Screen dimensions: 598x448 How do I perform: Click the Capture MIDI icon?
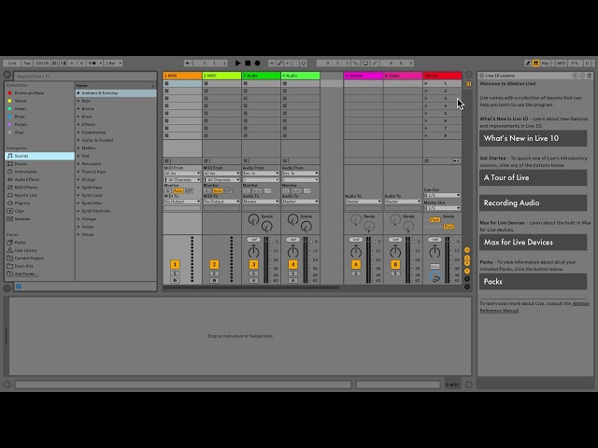point(295,63)
